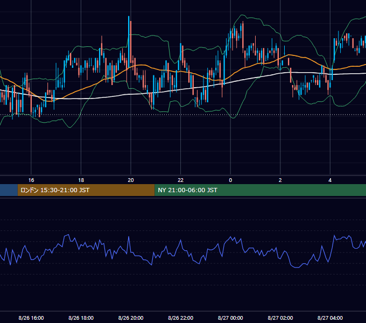This screenshot has height=323, width=366.
Task: Click the NY 21:00-06:00 JST session bar
Action: click(261, 190)
